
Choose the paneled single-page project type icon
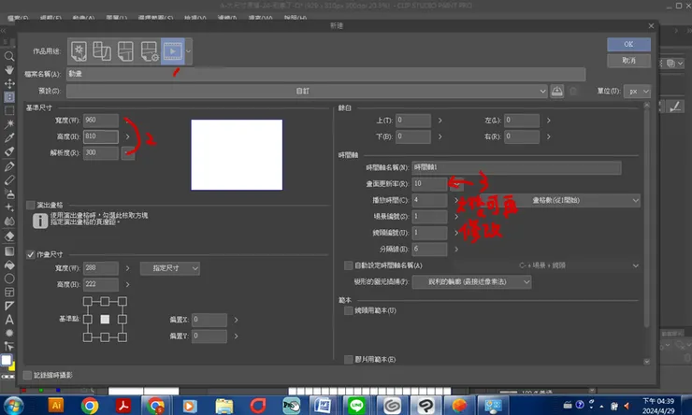[x=125, y=51]
